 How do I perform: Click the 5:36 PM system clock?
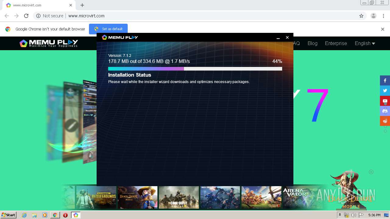coord(374,215)
